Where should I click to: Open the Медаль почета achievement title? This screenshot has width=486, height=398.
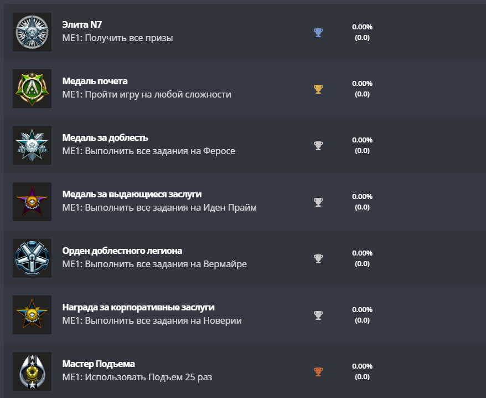(x=95, y=81)
